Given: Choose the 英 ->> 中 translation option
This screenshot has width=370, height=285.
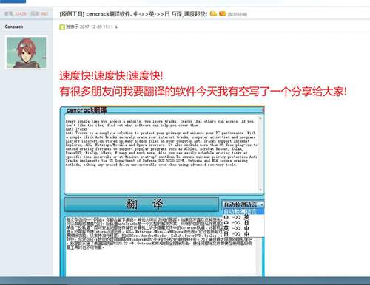Looking at the screenshot, I should pos(236,228).
